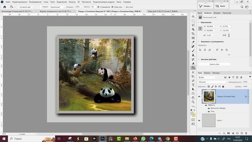Select the Clone Stamp tool
Image resolution: width=252 pixels, height=142 pixels.
pyautogui.click(x=193, y=55)
